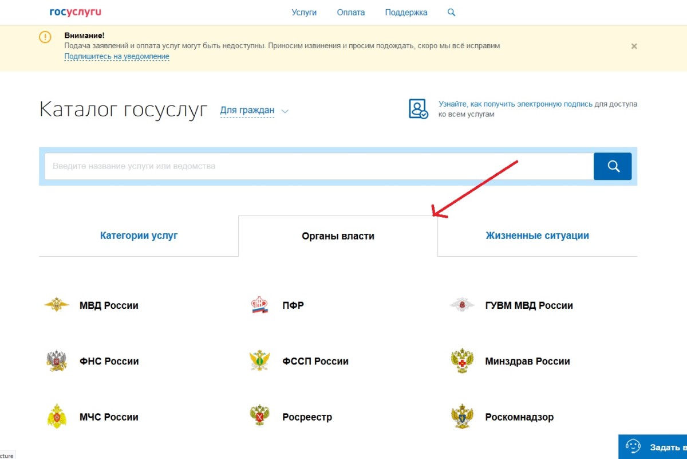The width and height of the screenshot is (687, 459).
Task: Click the ПФР logo icon
Action: coord(260,305)
